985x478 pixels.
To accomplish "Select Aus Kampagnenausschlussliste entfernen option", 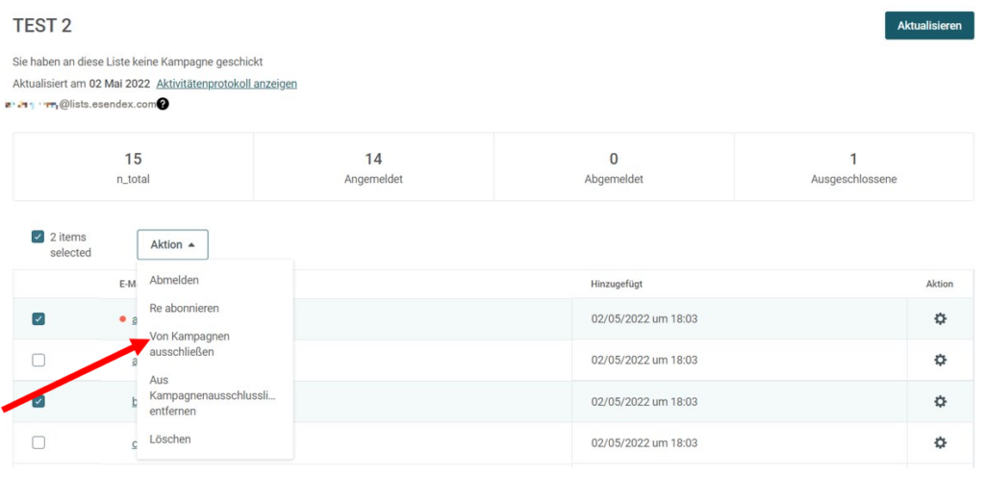I will [213, 395].
